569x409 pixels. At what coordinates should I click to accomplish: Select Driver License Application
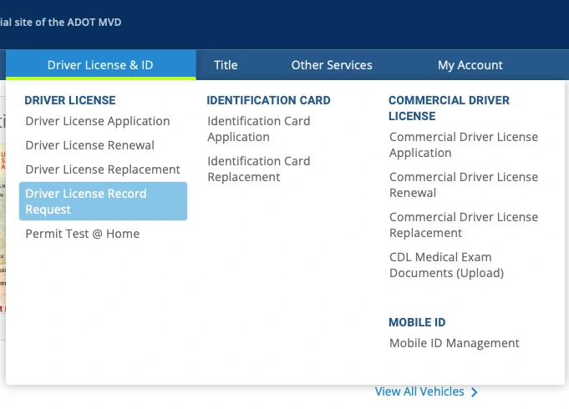[98, 121]
